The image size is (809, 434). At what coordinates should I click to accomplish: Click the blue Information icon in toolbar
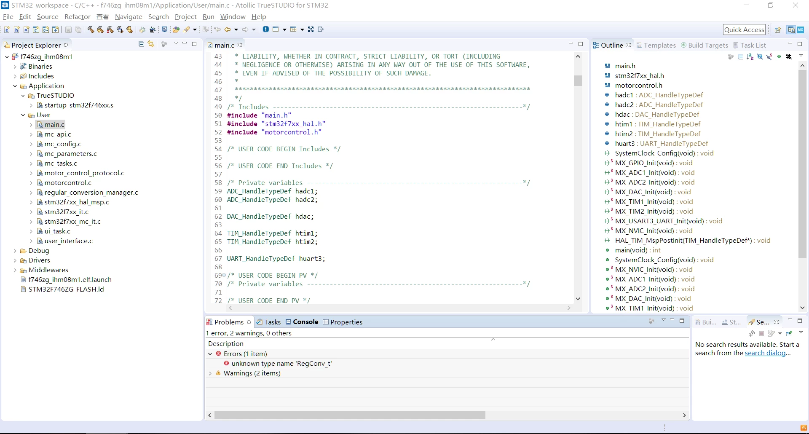pos(265,29)
